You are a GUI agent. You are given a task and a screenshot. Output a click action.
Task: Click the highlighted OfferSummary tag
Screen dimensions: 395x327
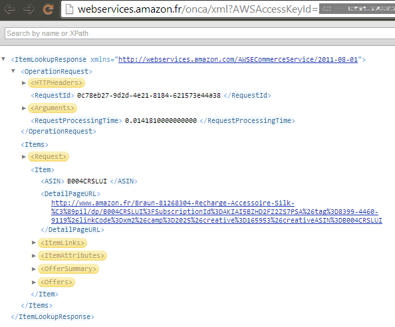[x=68, y=269]
